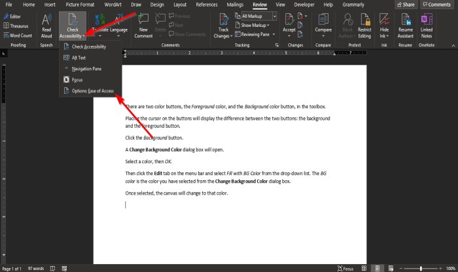Switch to the Picture Format tab
The image size is (458, 272).
80,5
